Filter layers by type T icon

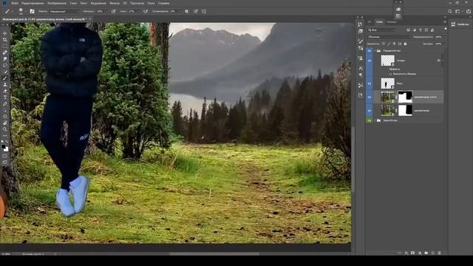(421, 30)
